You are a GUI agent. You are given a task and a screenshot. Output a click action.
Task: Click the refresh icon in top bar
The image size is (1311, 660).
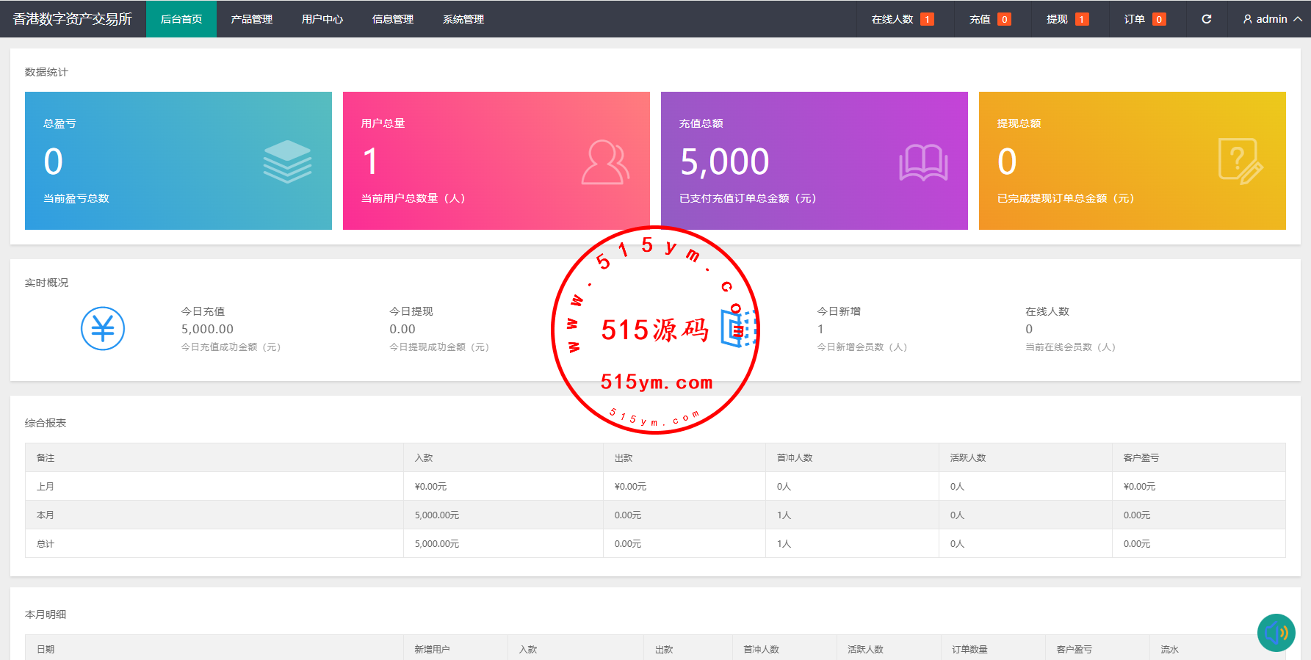(x=1206, y=19)
